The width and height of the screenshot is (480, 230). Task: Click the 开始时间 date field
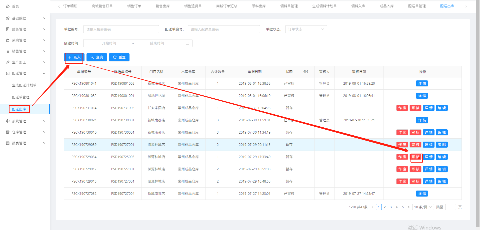109,43
